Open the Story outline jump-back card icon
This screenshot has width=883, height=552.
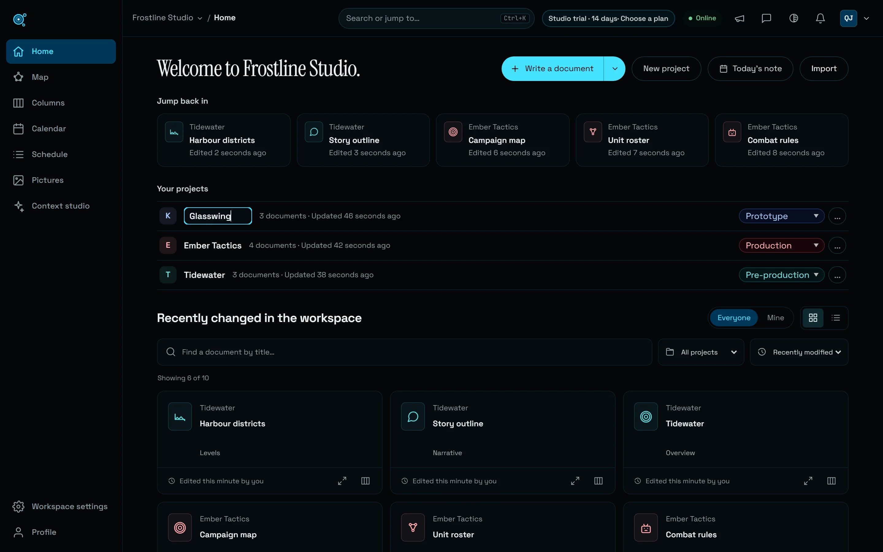coord(314,132)
